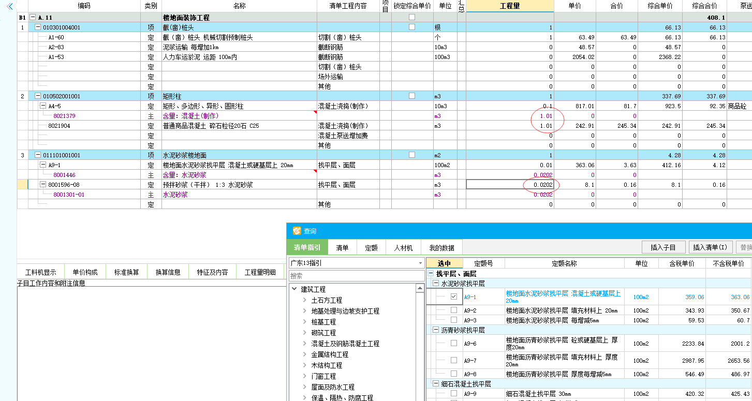Expand the 砌筑工程 tree node
Image resolution: width=752 pixels, height=401 pixels.
coord(305,333)
